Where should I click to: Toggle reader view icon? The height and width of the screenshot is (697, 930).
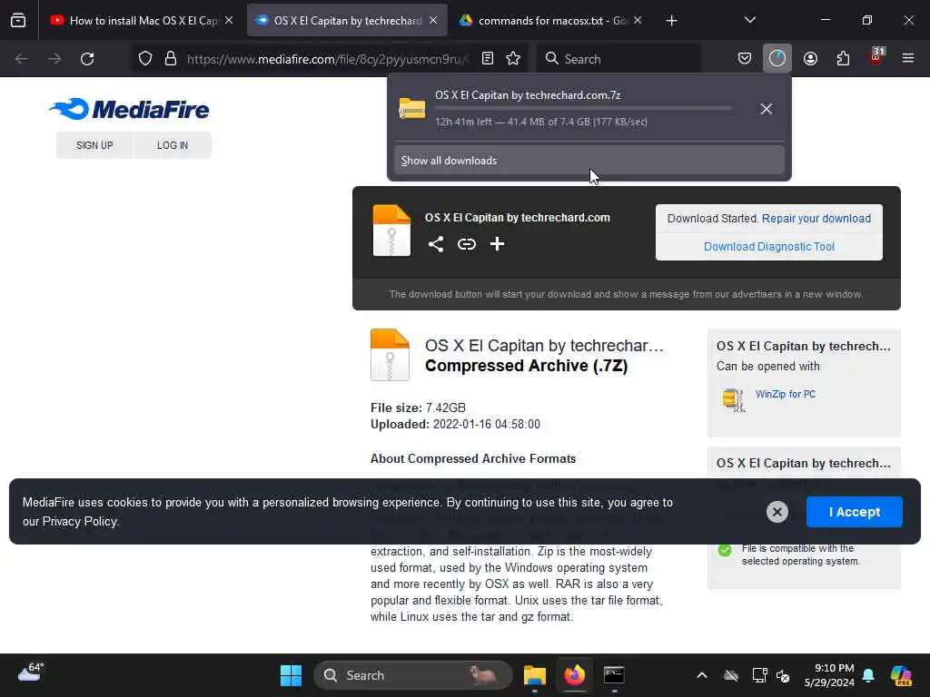pyautogui.click(x=488, y=58)
